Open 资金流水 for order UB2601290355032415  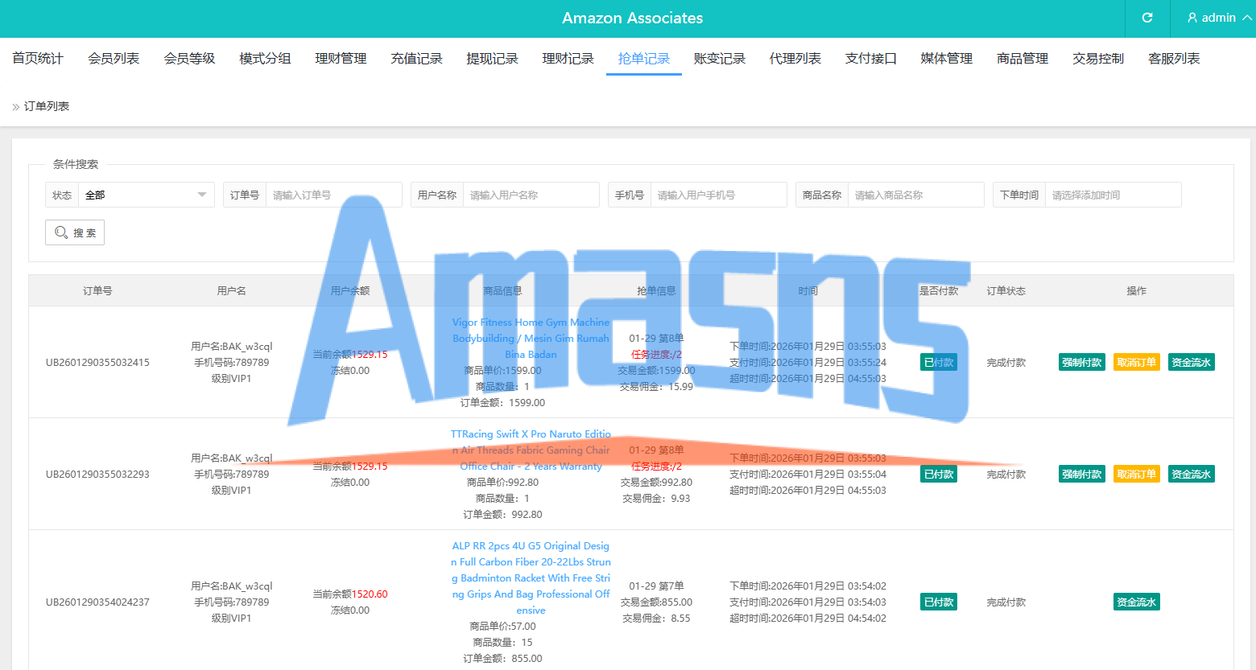pos(1192,362)
